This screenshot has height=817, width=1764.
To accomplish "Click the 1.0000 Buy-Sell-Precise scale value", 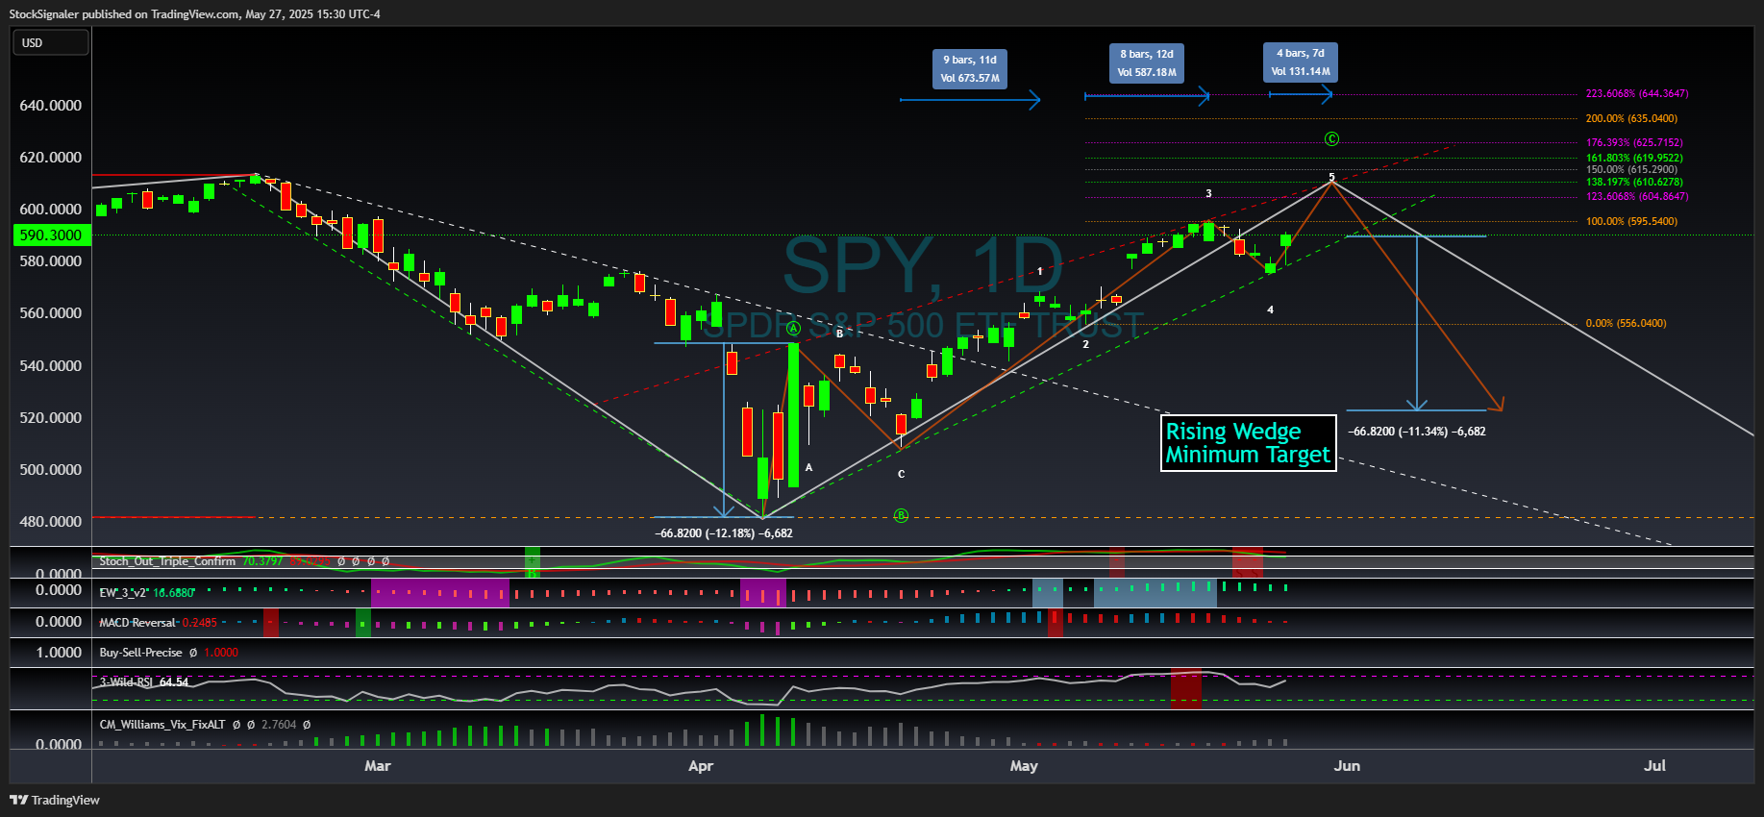I will click(58, 652).
